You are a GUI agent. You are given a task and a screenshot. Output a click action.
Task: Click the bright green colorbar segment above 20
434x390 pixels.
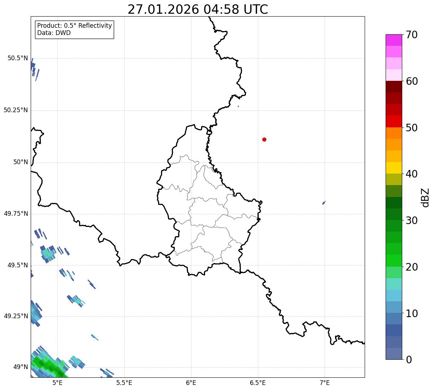(x=394, y=260)
